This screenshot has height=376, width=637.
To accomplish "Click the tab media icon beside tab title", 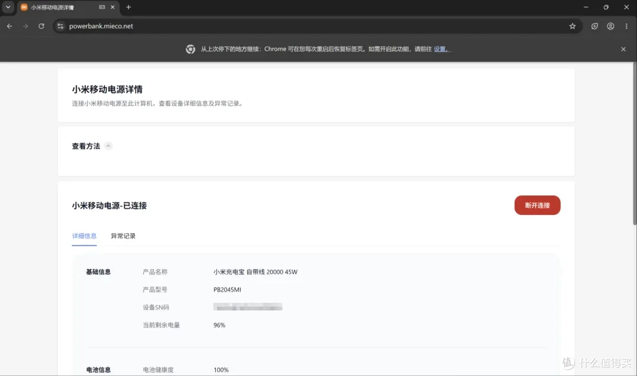I will pyautogui.click(x=102, y=7).
